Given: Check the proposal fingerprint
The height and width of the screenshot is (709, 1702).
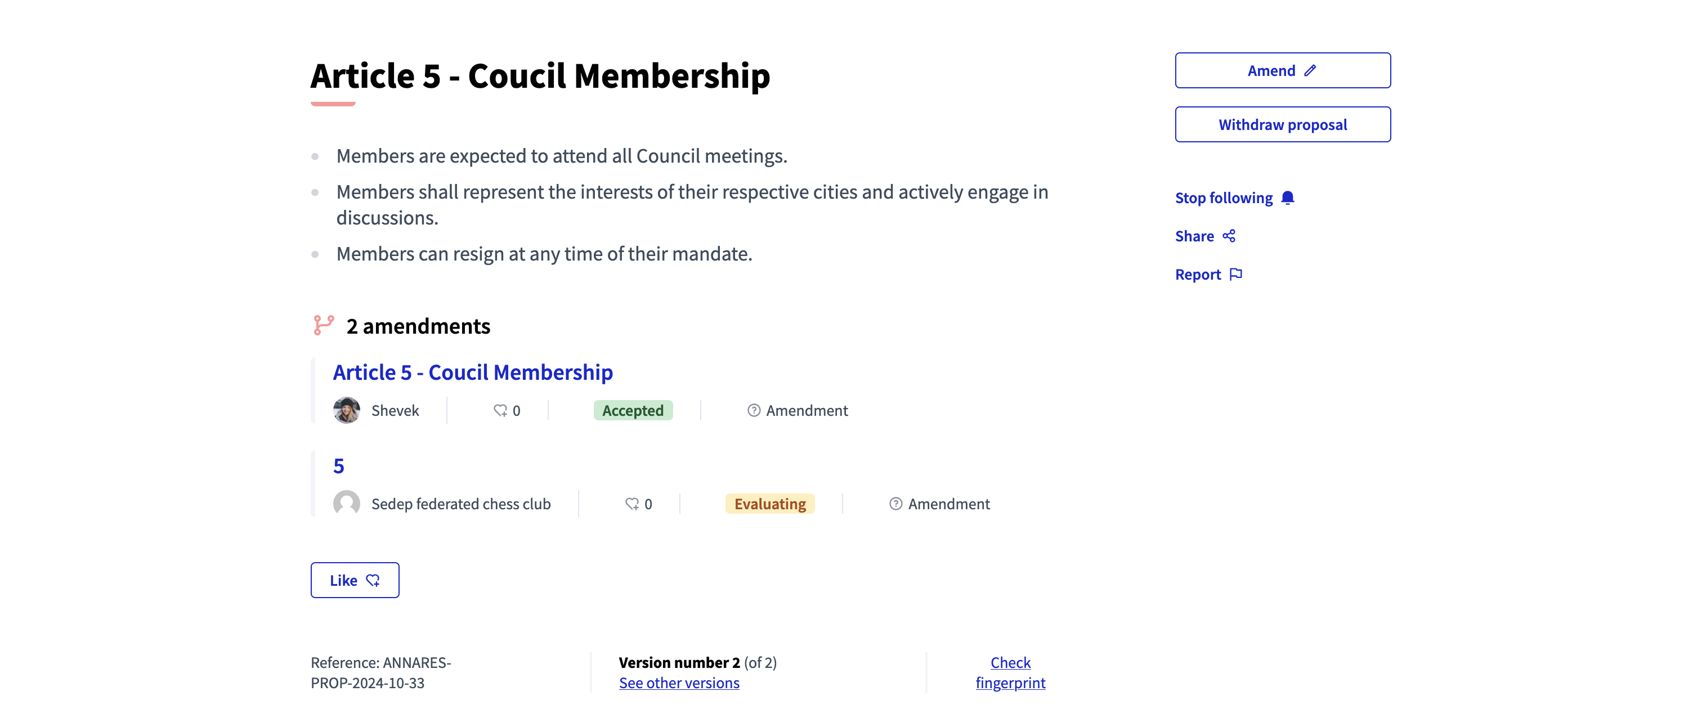Looking at the screenshot, I should coord(1010,672).
